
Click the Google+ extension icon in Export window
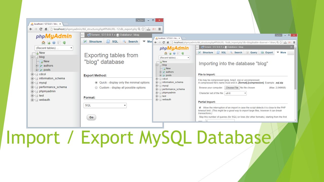[154, 29]
